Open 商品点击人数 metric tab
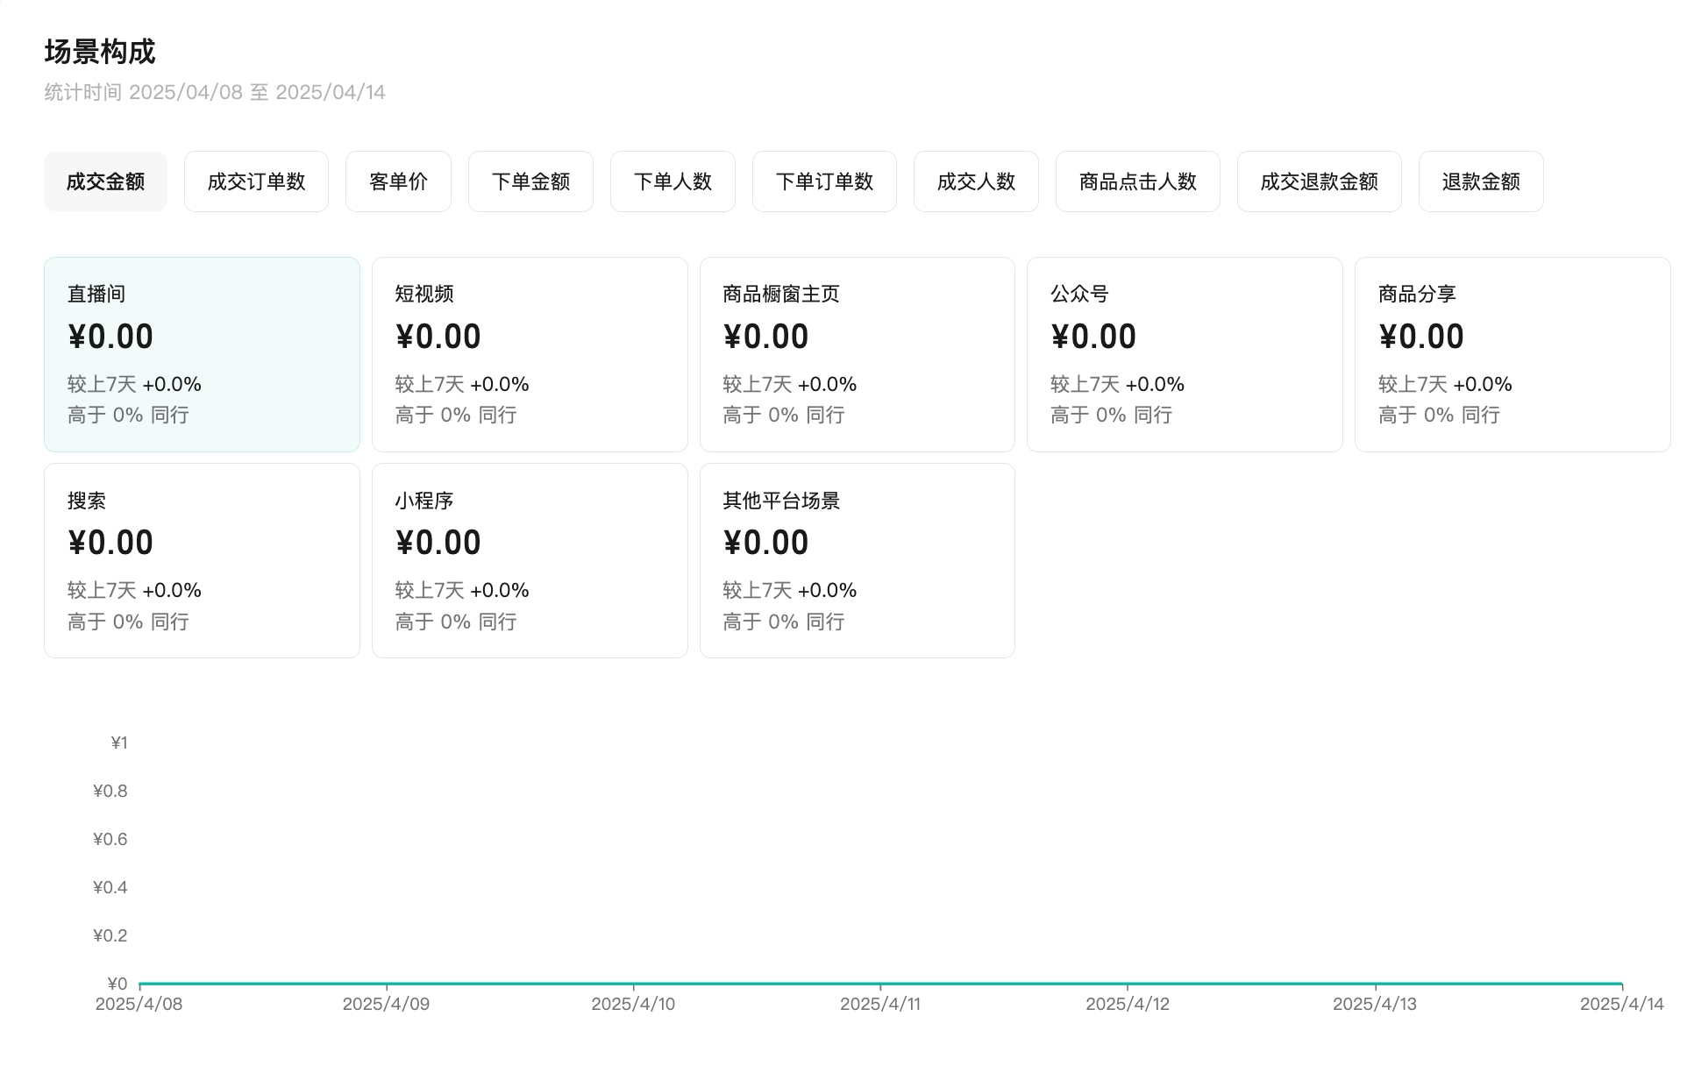Viewport: 1701px width, 1066px height. coord(1137,181)
